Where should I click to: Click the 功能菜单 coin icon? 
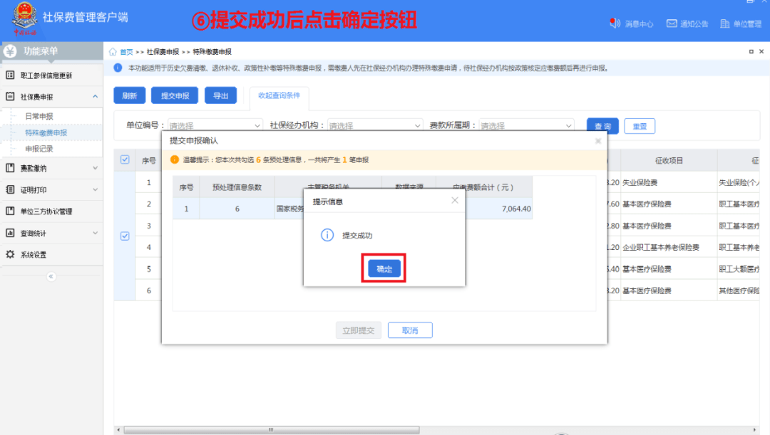pos(10,51)
